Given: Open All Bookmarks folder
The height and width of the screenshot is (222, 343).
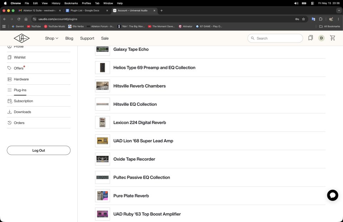Looking at the screenshot, I should coord(330,26).
